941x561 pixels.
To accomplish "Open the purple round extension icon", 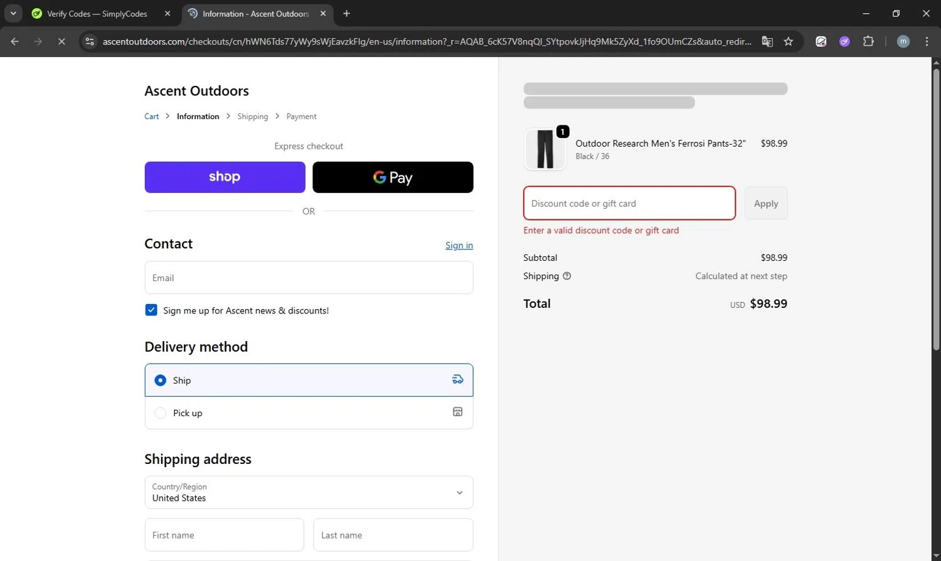I will point(844,41).
